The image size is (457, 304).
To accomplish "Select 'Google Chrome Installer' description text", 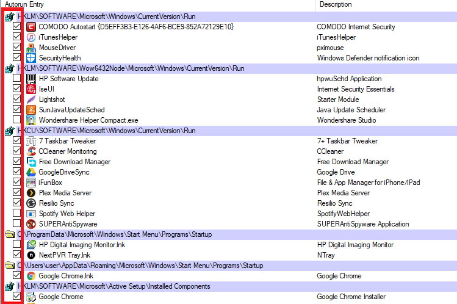I will (351, 297).
